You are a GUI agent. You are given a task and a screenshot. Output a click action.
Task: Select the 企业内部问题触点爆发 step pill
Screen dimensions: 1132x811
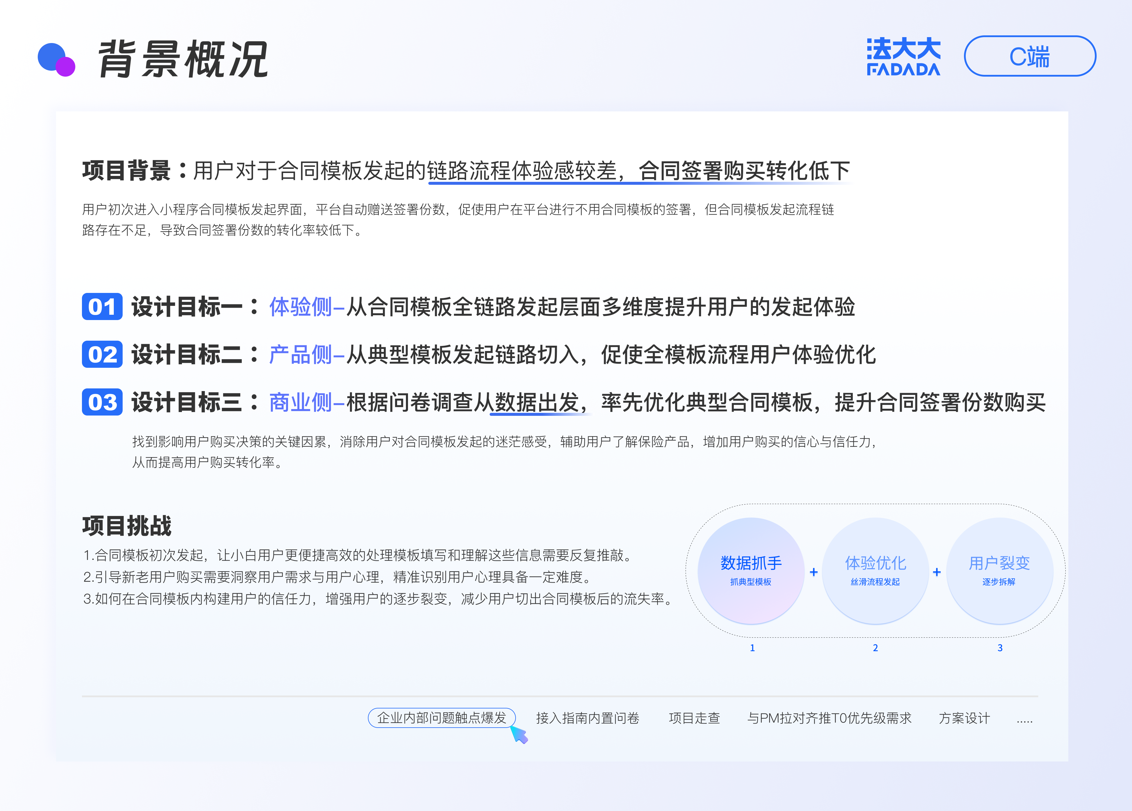pos(442,718)
